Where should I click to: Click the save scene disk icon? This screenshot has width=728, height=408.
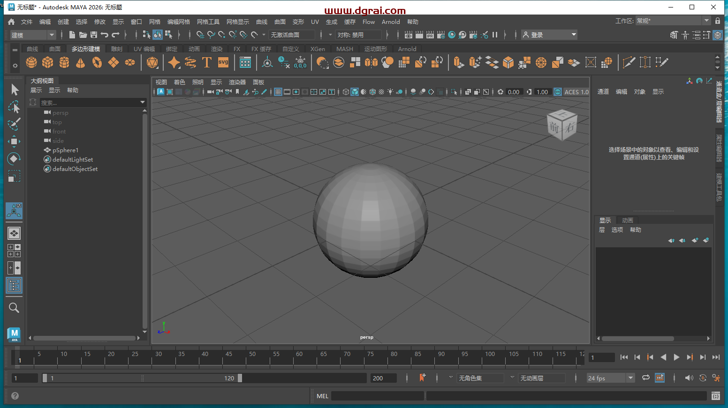[94, 35]
